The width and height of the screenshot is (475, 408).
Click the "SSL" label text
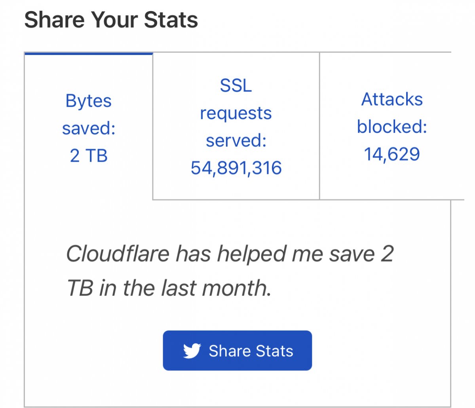click(236, 85)
